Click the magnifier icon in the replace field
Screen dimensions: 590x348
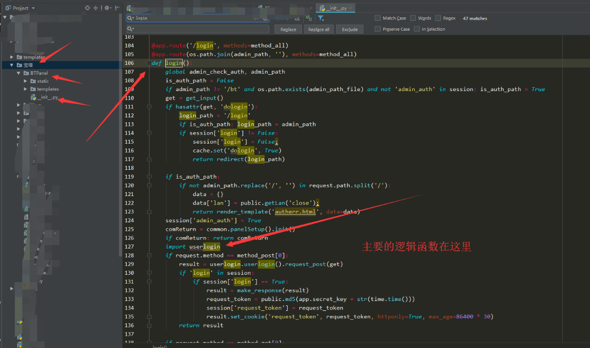click(130, 29)
